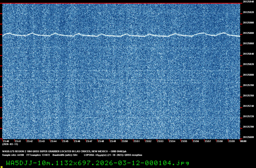Click the 23:40 time axis label
This screenshot has height=168, width=256.
(6, 141)
